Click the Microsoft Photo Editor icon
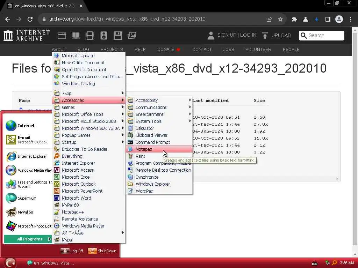Image resolution: width=358 pixels, height=268 pixels. [11, 226]
